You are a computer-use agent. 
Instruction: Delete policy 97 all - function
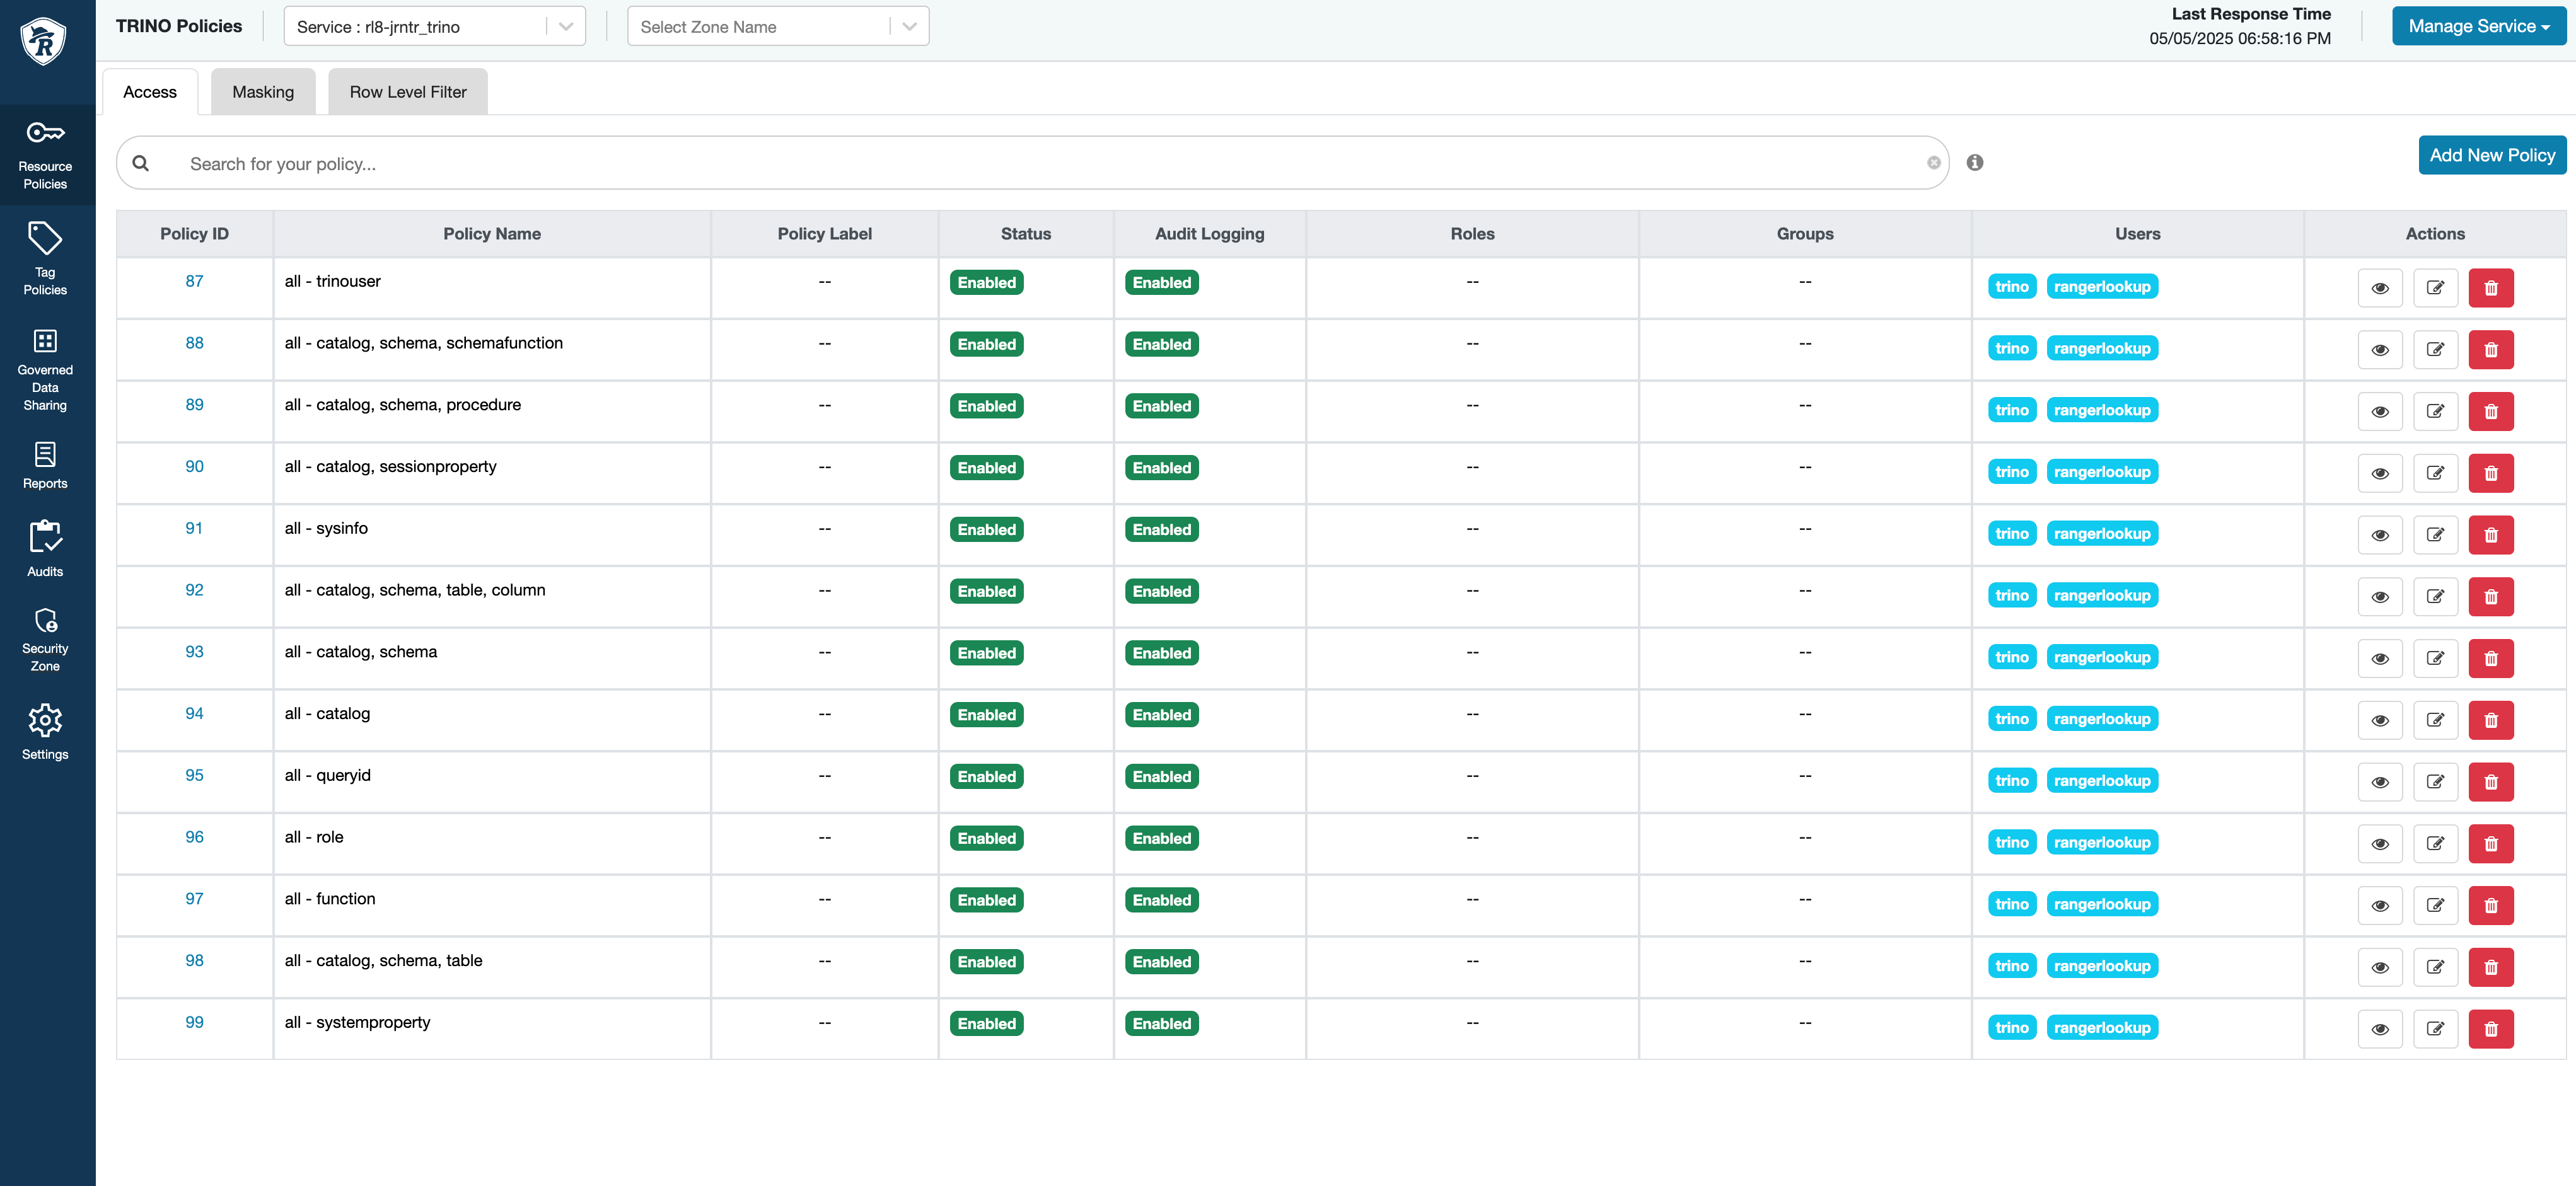[x=2490, y=905]
